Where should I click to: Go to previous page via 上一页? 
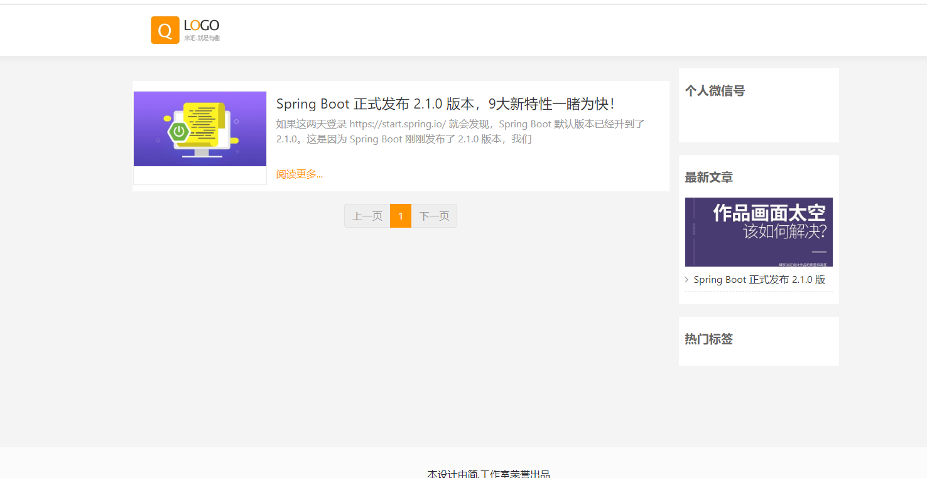point(367,216)
